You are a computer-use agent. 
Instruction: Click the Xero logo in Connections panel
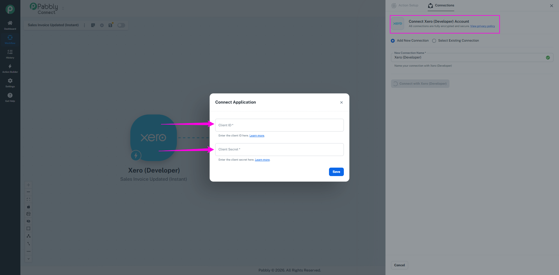[398, 24]
